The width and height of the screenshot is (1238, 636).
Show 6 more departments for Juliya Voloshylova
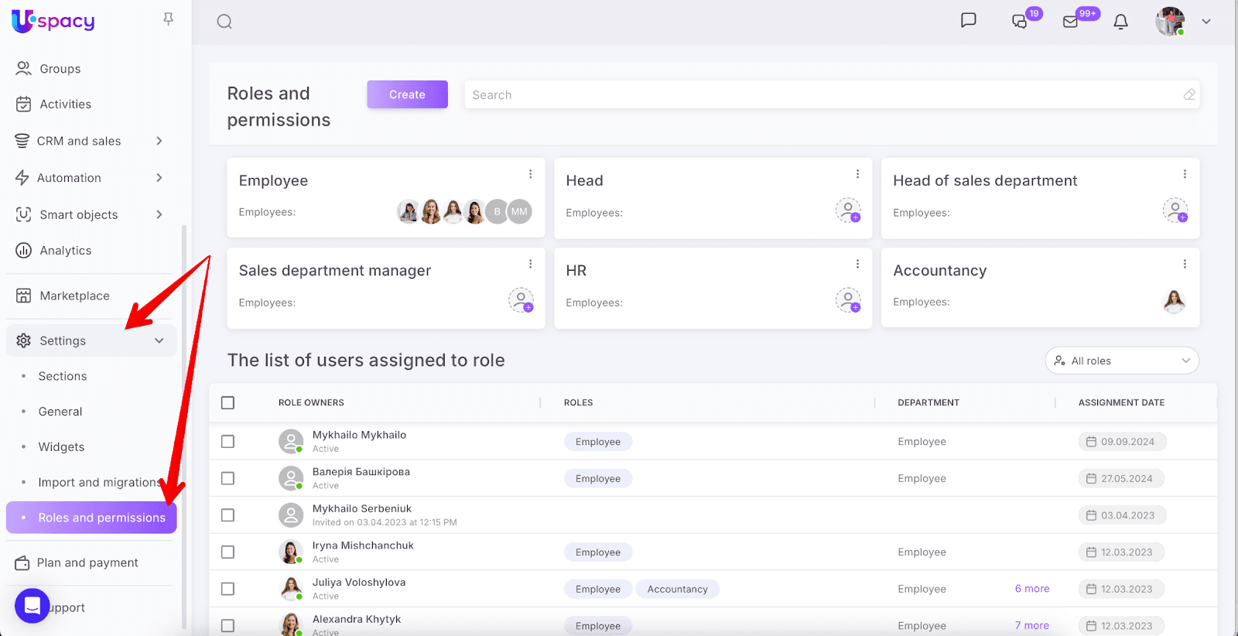1032,589
